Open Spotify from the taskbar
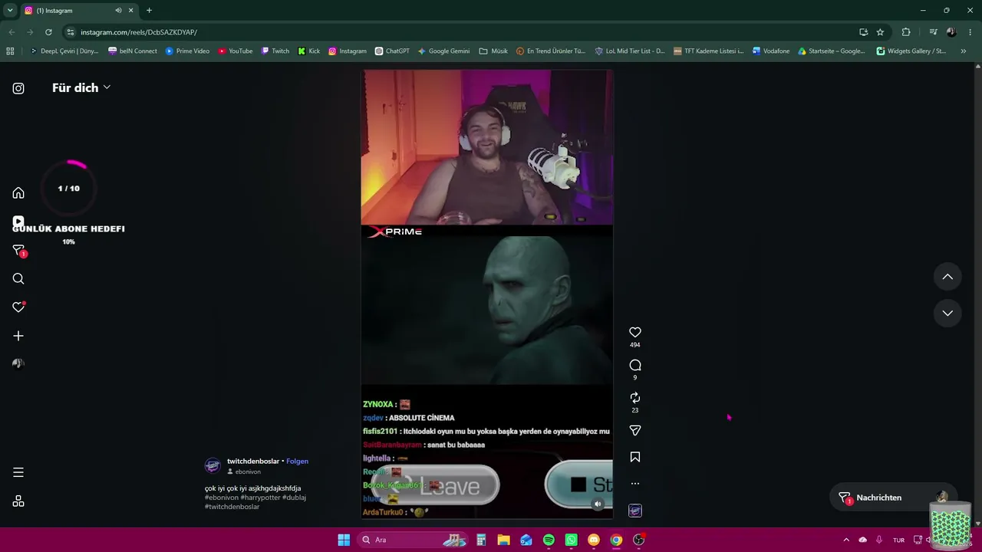Viewport: 982px width, 552px height. pos(549,540)
